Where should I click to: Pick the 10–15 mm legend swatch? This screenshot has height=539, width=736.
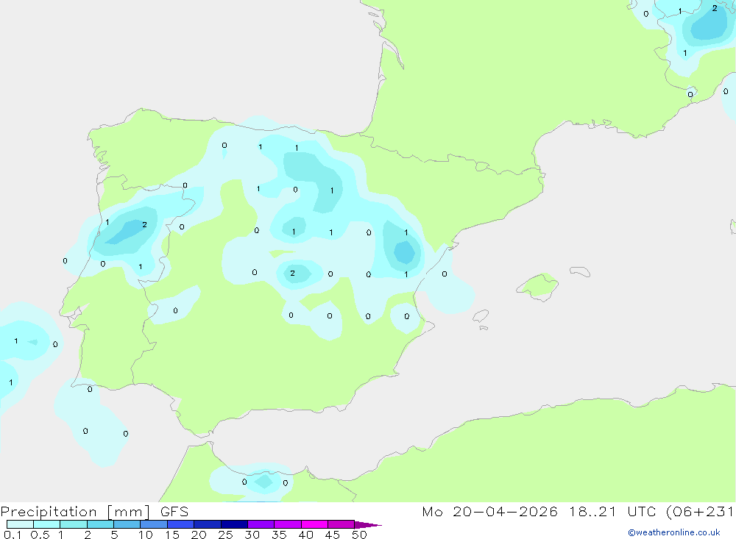point(154,524)
